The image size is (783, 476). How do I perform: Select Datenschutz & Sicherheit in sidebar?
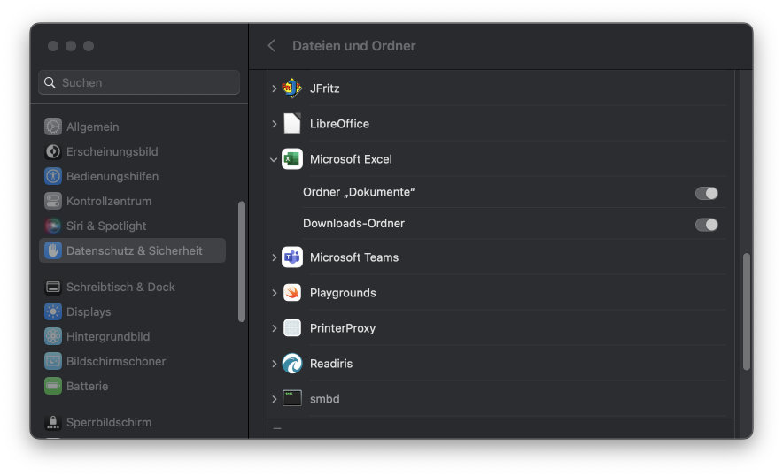pos(132,250)
